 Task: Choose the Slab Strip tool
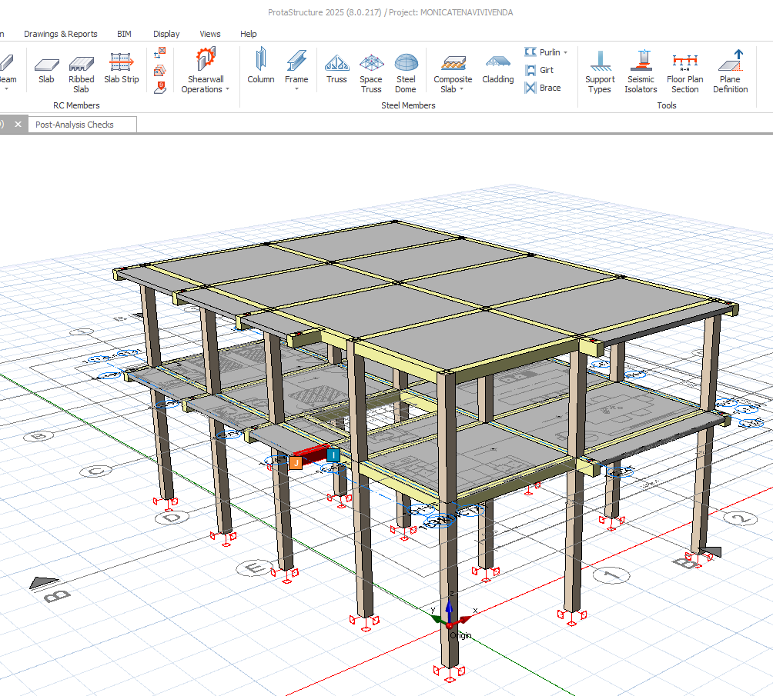(x=122, y=69)
